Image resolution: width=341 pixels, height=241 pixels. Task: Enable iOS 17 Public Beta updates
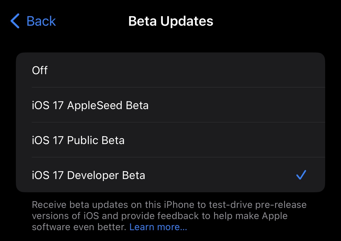click(x=170, y=140)
